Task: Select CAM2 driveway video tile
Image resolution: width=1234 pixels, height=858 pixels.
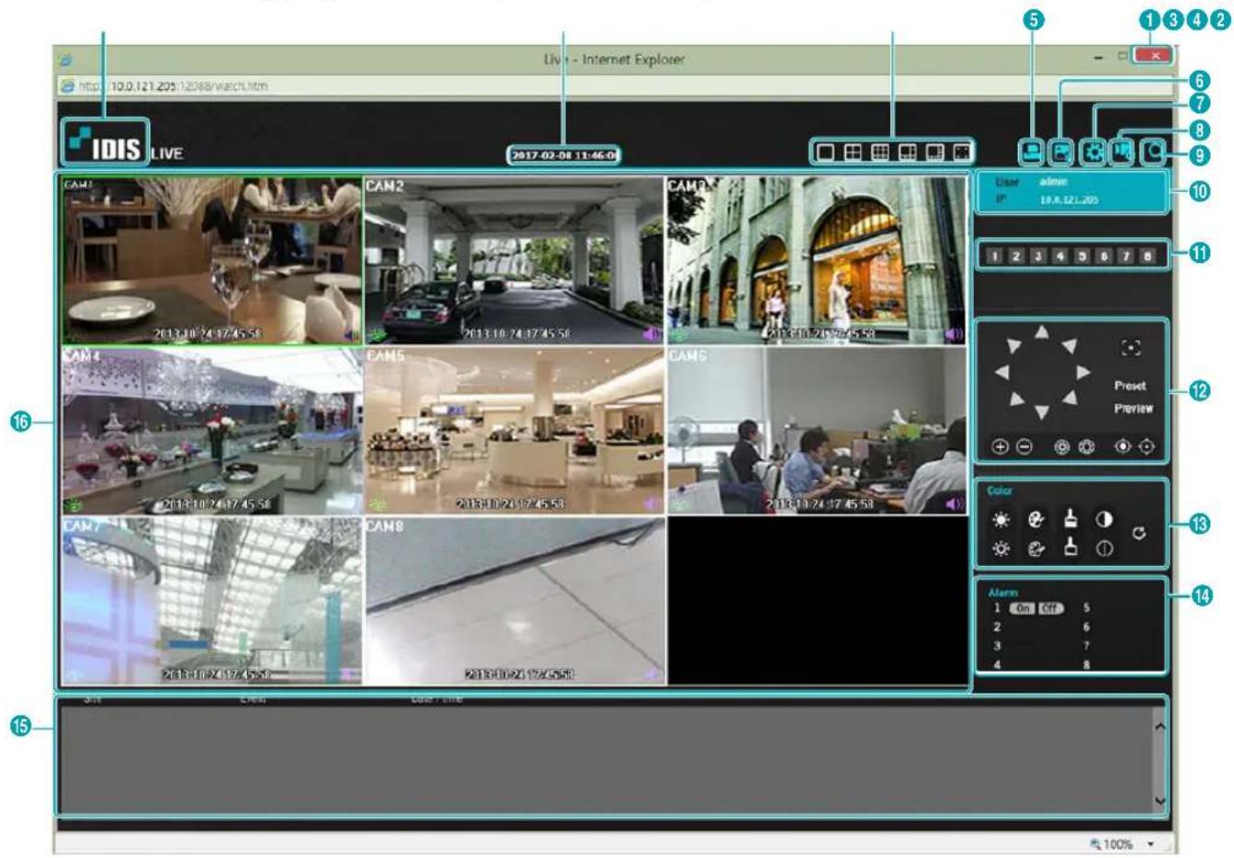Action: [x=515, y=261]
